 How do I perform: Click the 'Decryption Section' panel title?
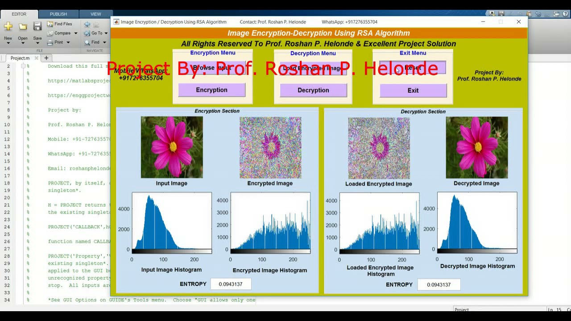pyautogui.click(x=423, y=111)
